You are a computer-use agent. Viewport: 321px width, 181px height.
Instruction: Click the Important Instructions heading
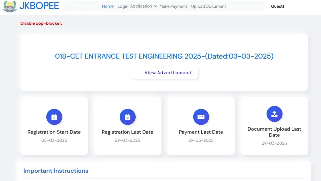[56, 171]
